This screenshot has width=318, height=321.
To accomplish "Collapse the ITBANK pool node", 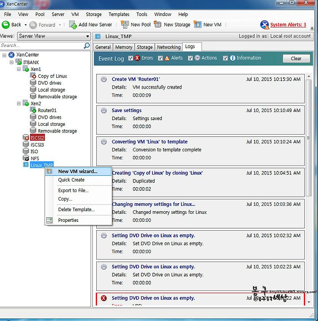I will (x=11, y=62).
